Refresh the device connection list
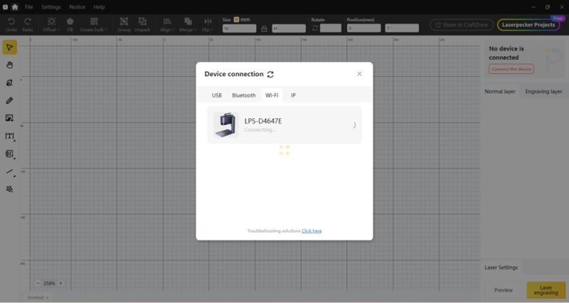Image resolution: width=569 pixels, height=303 pixels. (270, 75)
